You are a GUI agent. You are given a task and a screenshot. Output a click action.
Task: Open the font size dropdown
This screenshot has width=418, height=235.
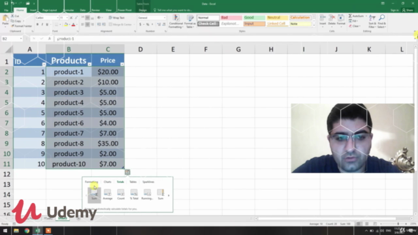[x=67, y=18]
